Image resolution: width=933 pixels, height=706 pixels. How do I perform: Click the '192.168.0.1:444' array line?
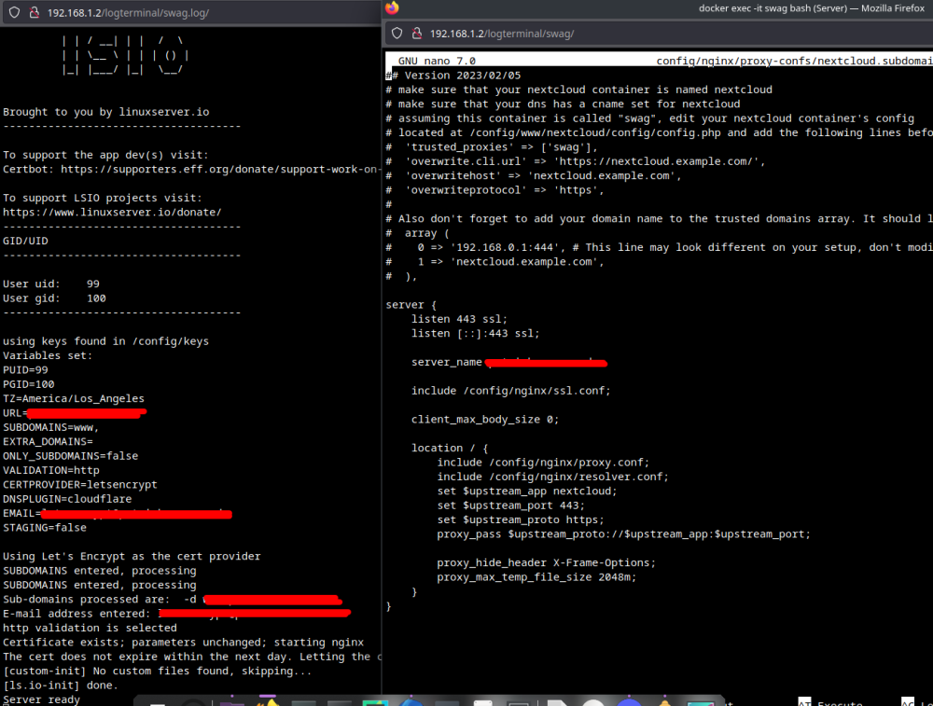tap(660, 247)
